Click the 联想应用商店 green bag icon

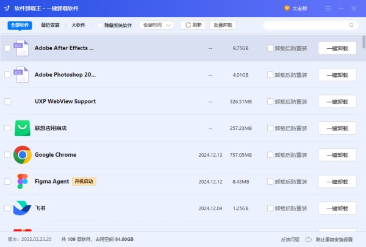[23, 128]
